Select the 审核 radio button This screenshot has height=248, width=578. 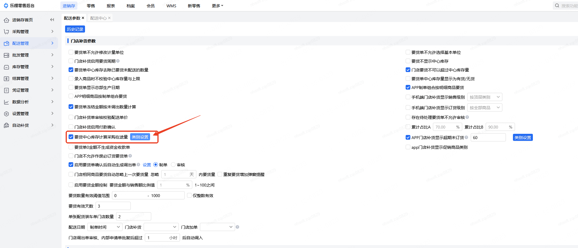(173, 165)
